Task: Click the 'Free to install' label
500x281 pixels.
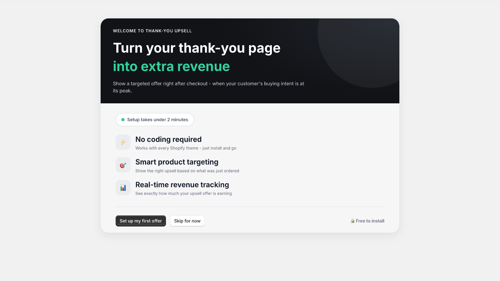Action: coord(370,221)
